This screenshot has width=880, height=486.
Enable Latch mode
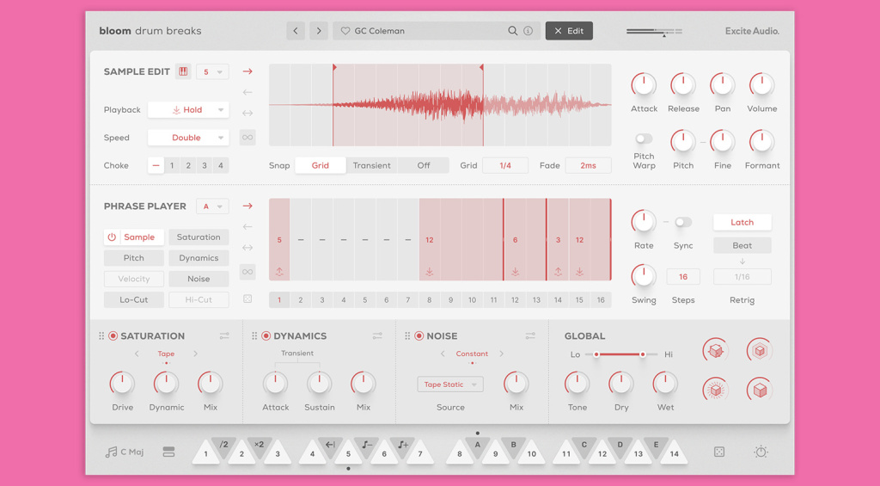pos(742,223)
